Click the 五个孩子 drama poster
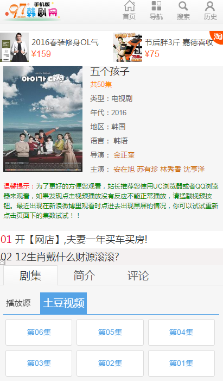 (x=43, y=119)
